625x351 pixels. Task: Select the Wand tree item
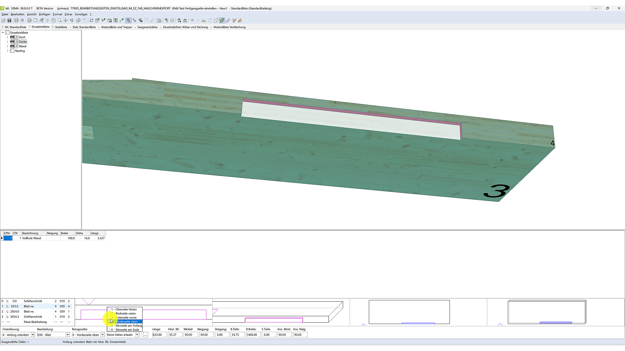22,46
